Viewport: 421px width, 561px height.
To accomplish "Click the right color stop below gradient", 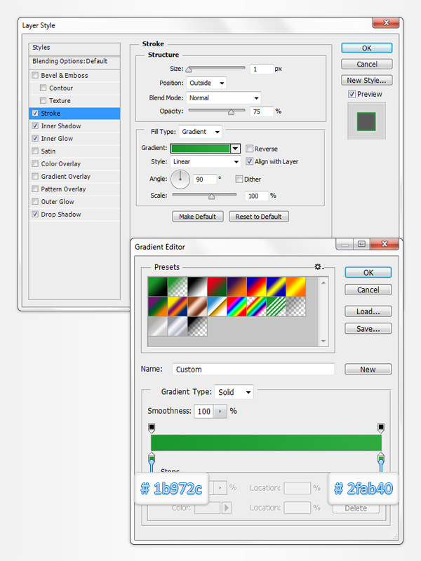I will click(x=381, y=459).
